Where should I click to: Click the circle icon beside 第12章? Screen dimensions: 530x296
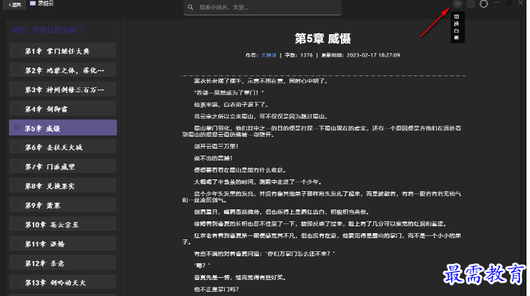tap(16, 262)
